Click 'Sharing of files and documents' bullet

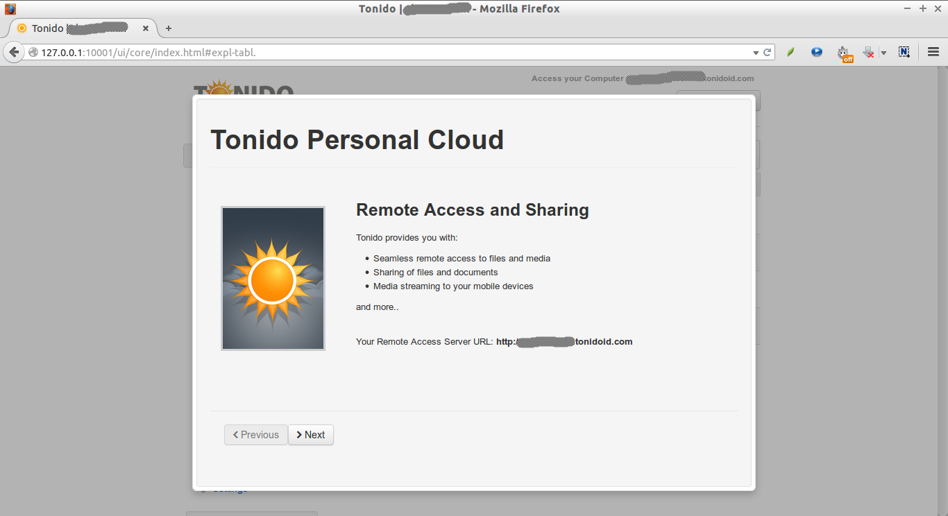435,273
